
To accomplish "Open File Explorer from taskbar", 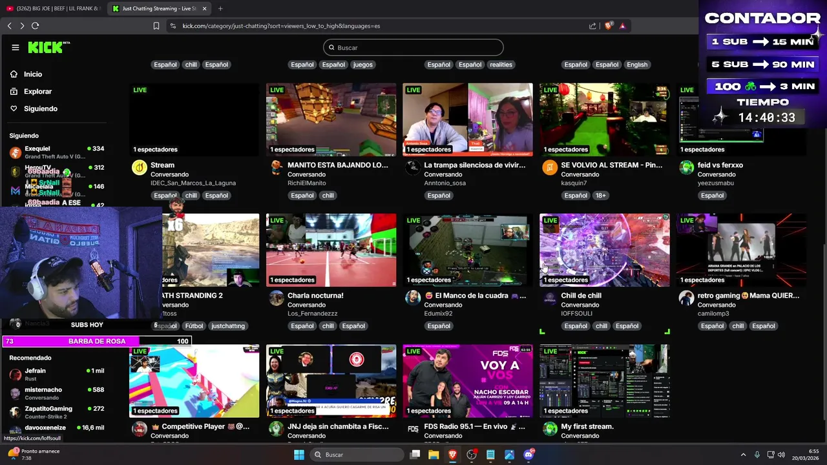I will [434, 455].
